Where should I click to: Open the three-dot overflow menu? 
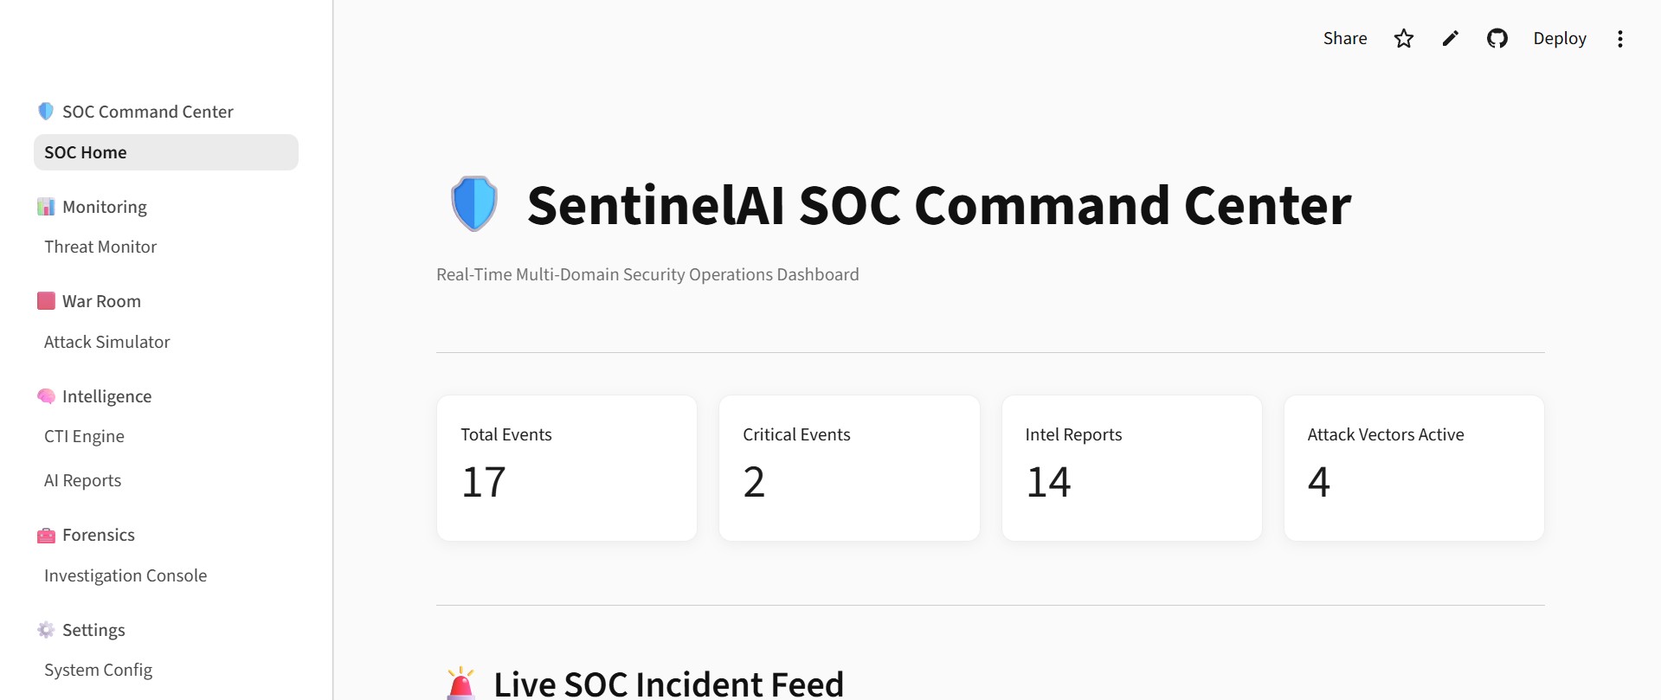(x=1619, y=39)
